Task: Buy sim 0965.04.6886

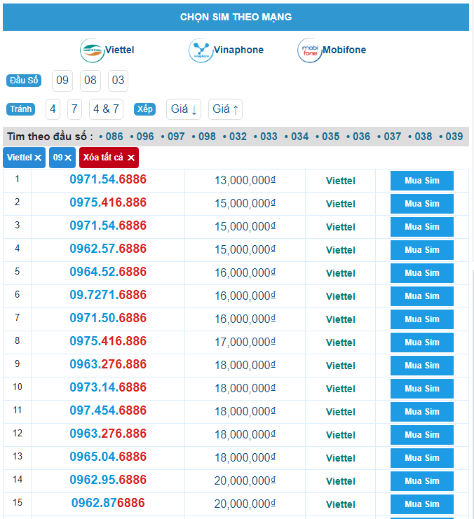Action: [422, 458]
